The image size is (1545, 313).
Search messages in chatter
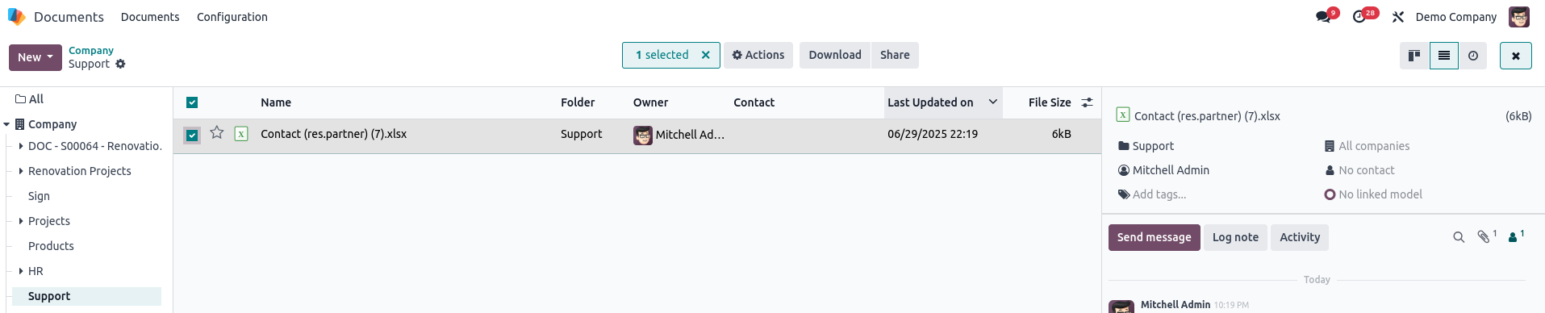1459,237
